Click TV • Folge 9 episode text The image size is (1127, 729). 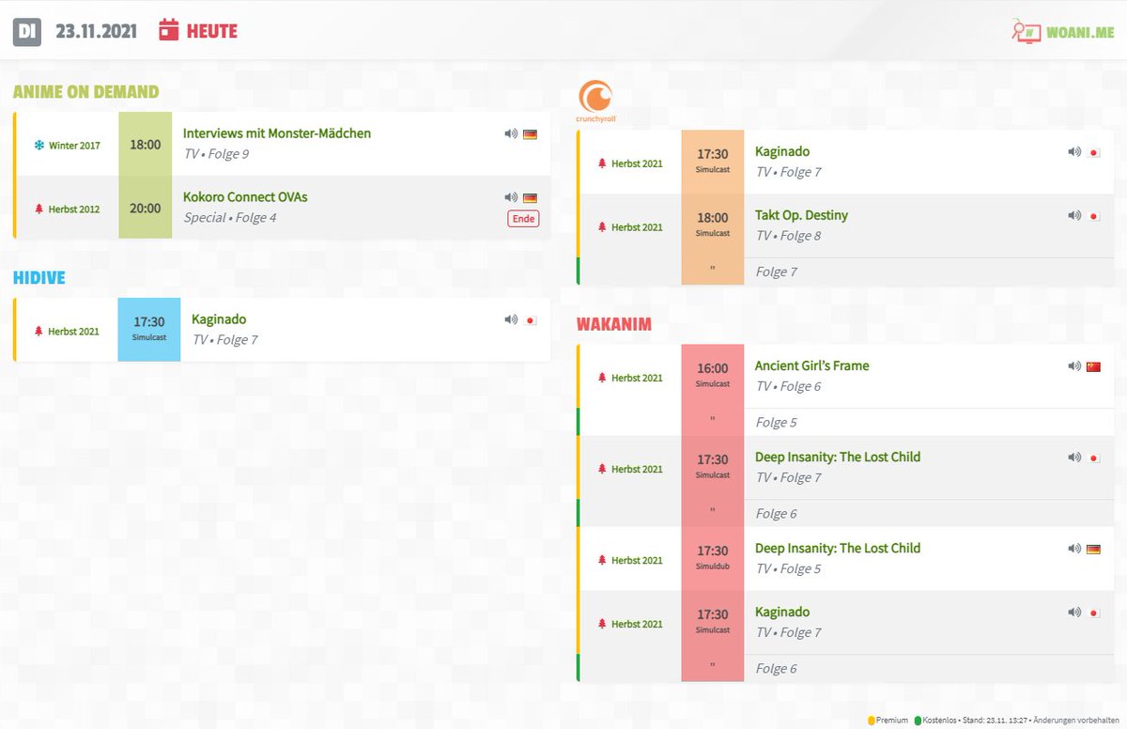[216, 154]
